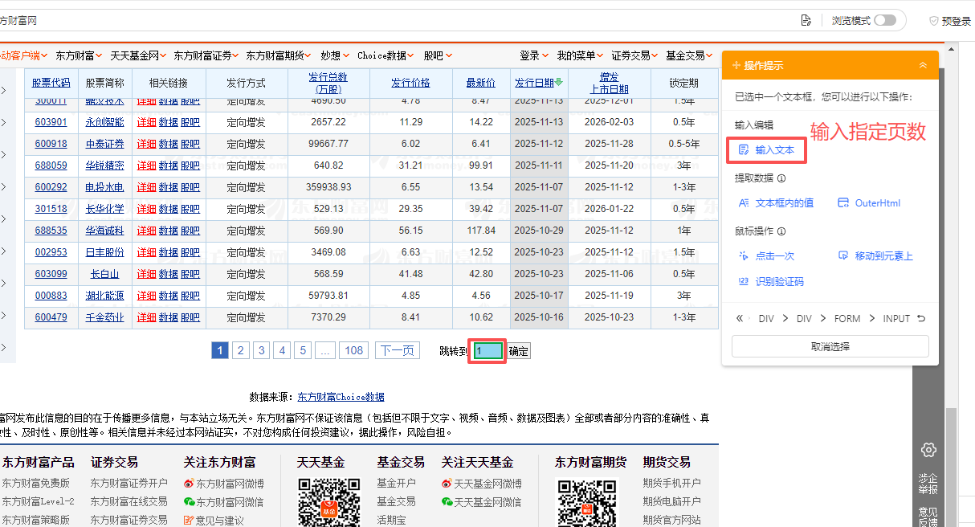This screenshot has height=527, width=975.
Task: Click the page vertical scrollbar thumb
Action: point(951,466)
